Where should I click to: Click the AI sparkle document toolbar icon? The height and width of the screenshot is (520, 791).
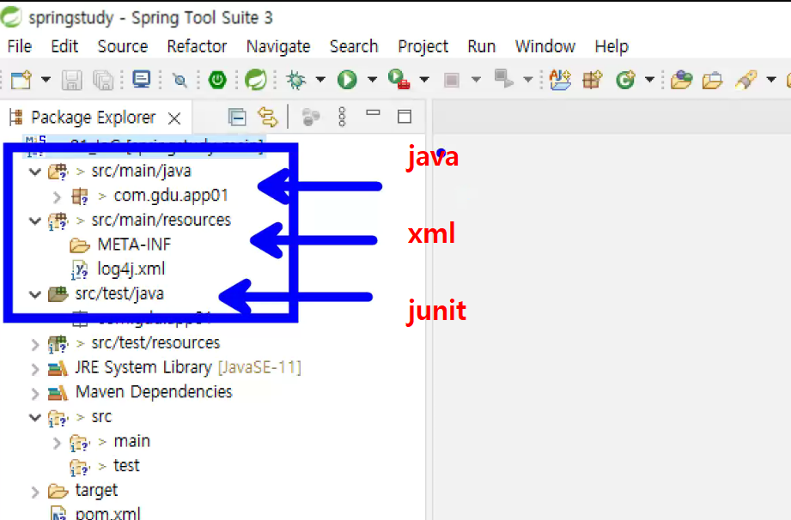click(560, 80)
